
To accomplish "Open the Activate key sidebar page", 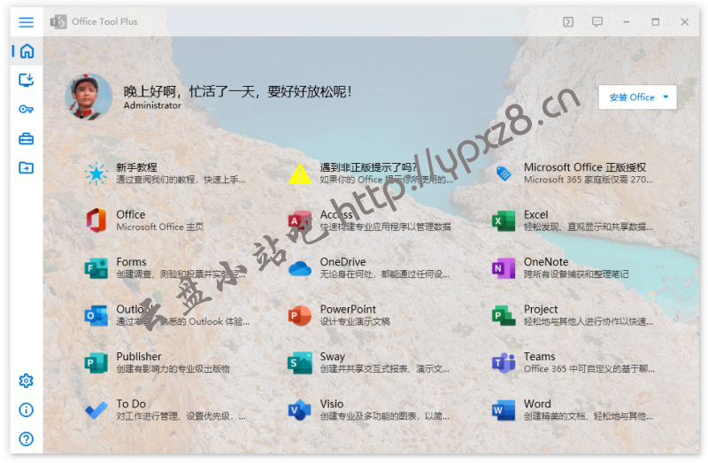I will (27, 109).
